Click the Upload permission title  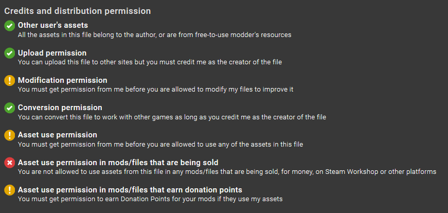(52, 53)
